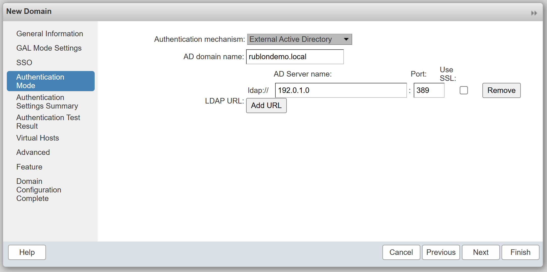This screenshot has height=272, width=547.
Task: Remove the LDAP URL entry
Action: point(501,90)
